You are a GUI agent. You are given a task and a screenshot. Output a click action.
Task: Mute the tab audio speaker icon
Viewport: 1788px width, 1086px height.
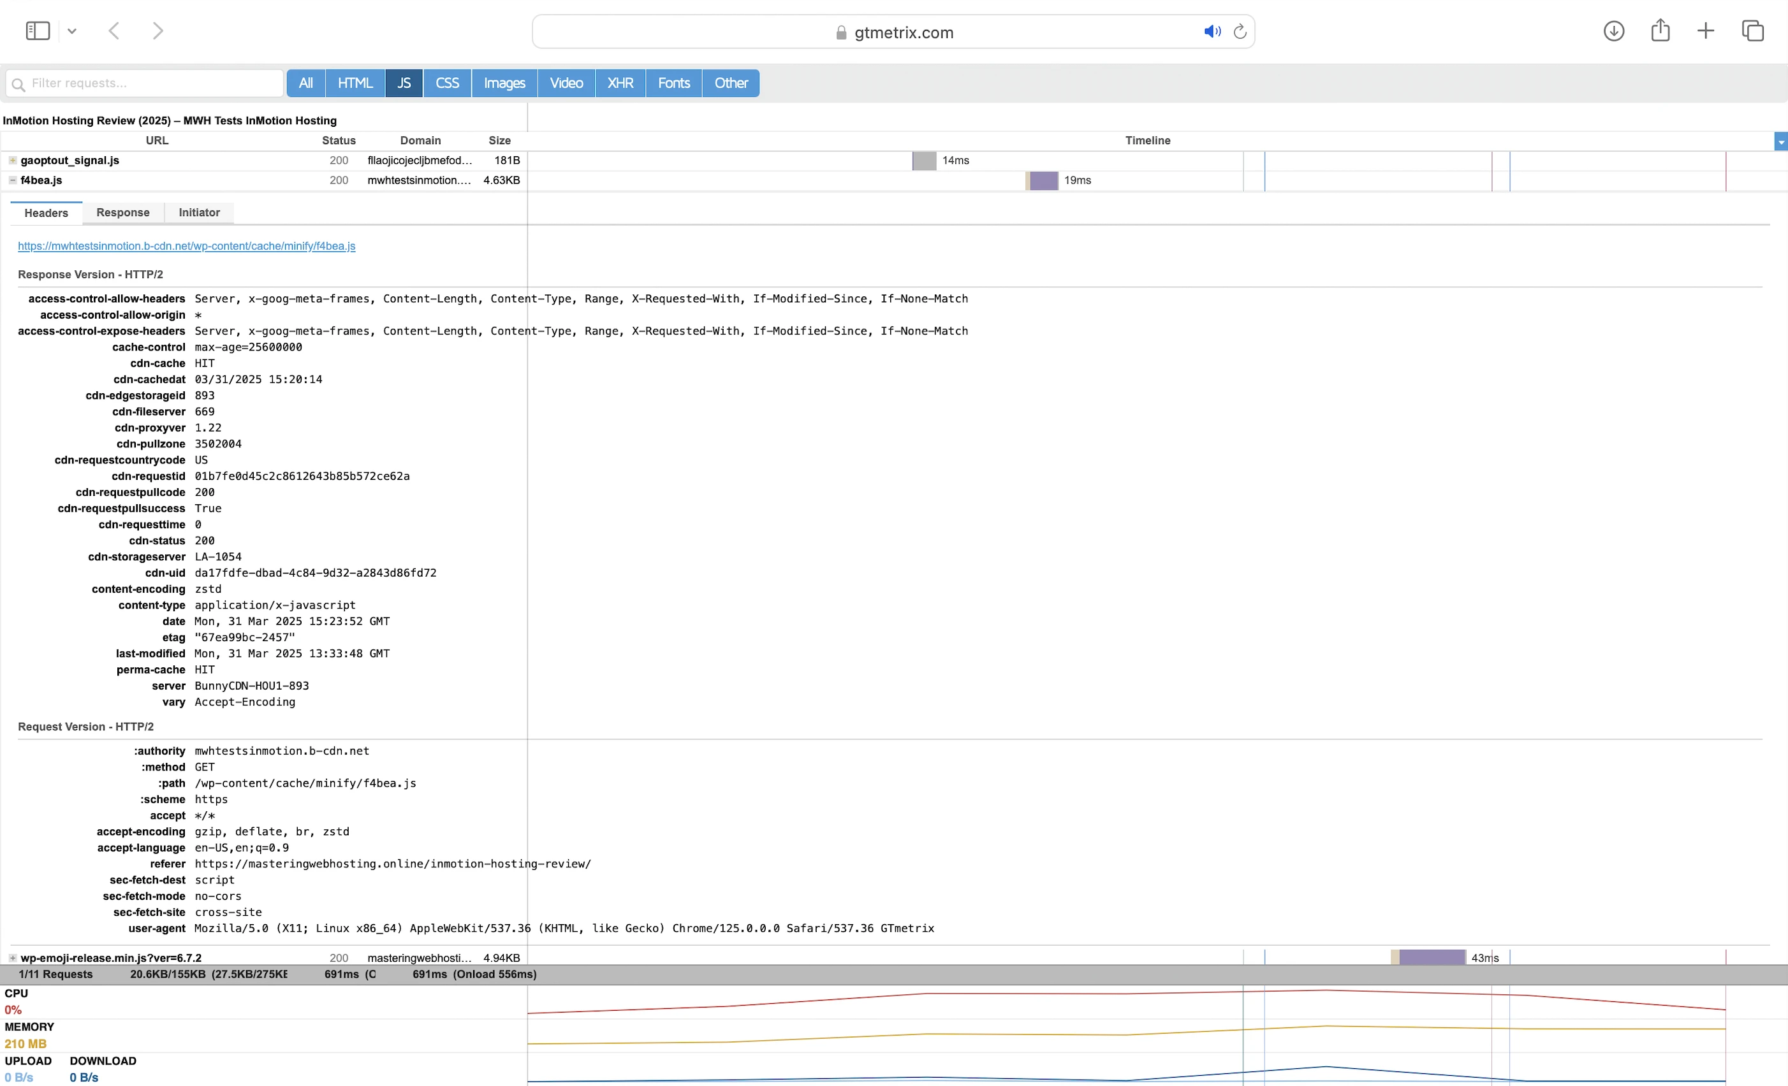(x=1212, y=32)
